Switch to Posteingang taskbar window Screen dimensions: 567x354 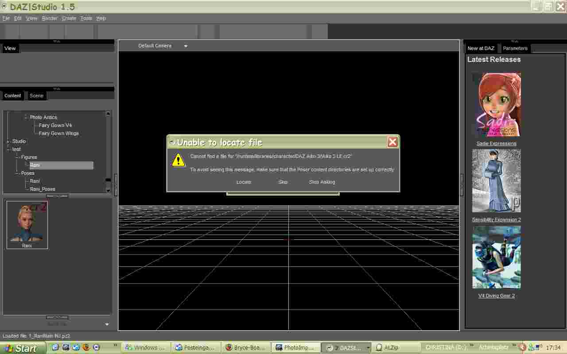point(195,348)
